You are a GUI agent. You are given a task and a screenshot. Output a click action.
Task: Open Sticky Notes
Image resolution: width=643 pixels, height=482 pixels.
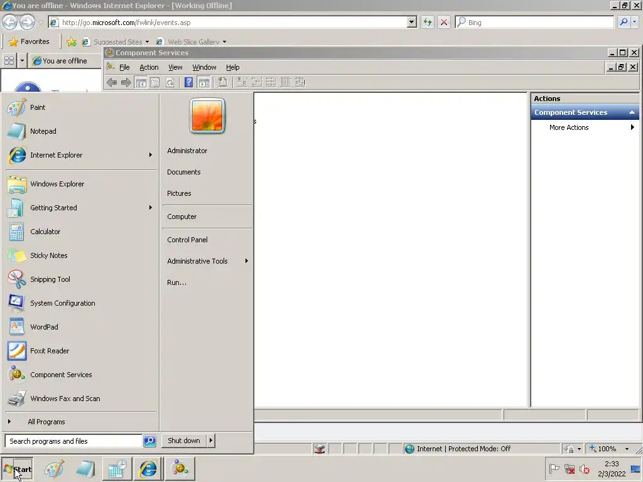pos(81,255)
